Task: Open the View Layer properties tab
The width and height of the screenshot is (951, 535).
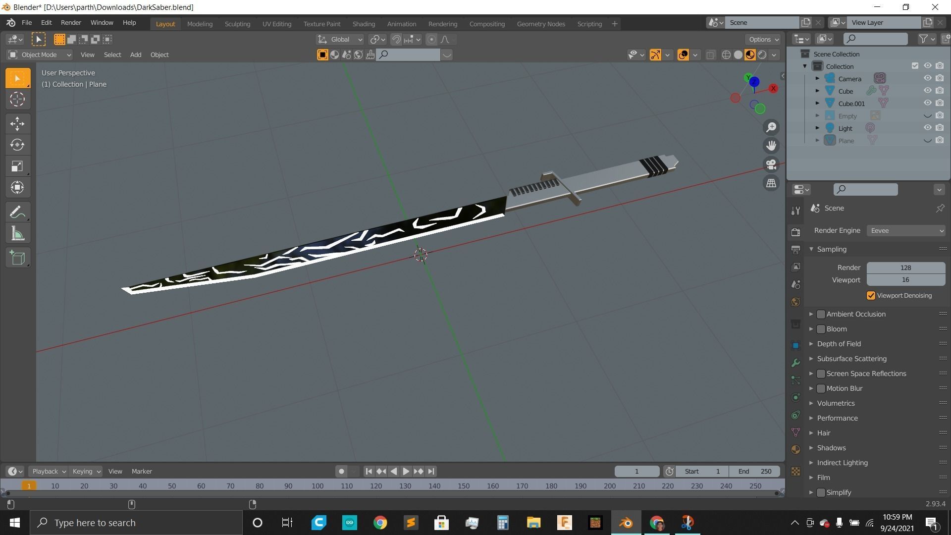Action: (795, 267)
